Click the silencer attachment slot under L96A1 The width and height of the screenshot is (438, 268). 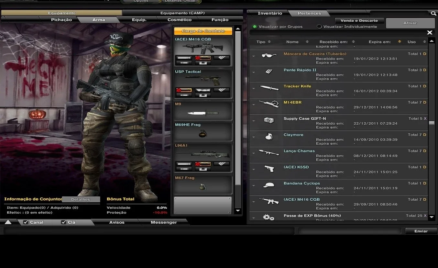pos(184,164)
